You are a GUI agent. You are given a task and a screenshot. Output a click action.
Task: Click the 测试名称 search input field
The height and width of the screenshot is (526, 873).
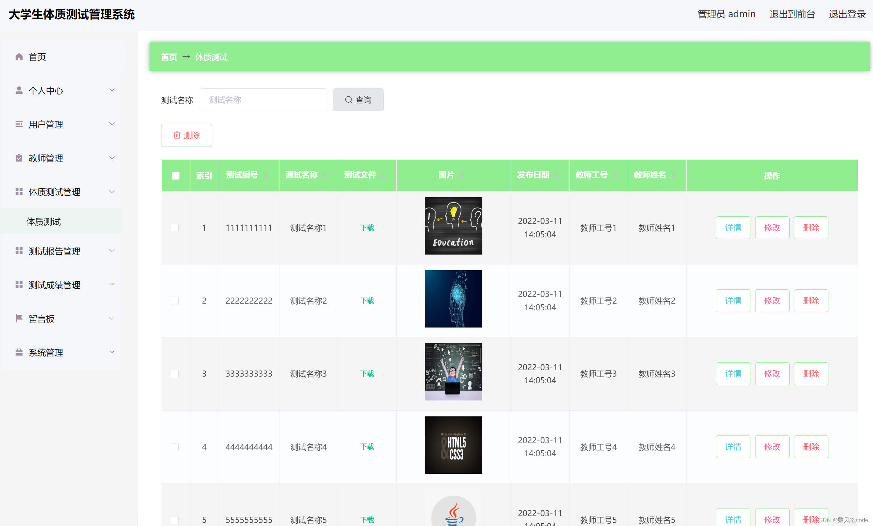point(263,100)
